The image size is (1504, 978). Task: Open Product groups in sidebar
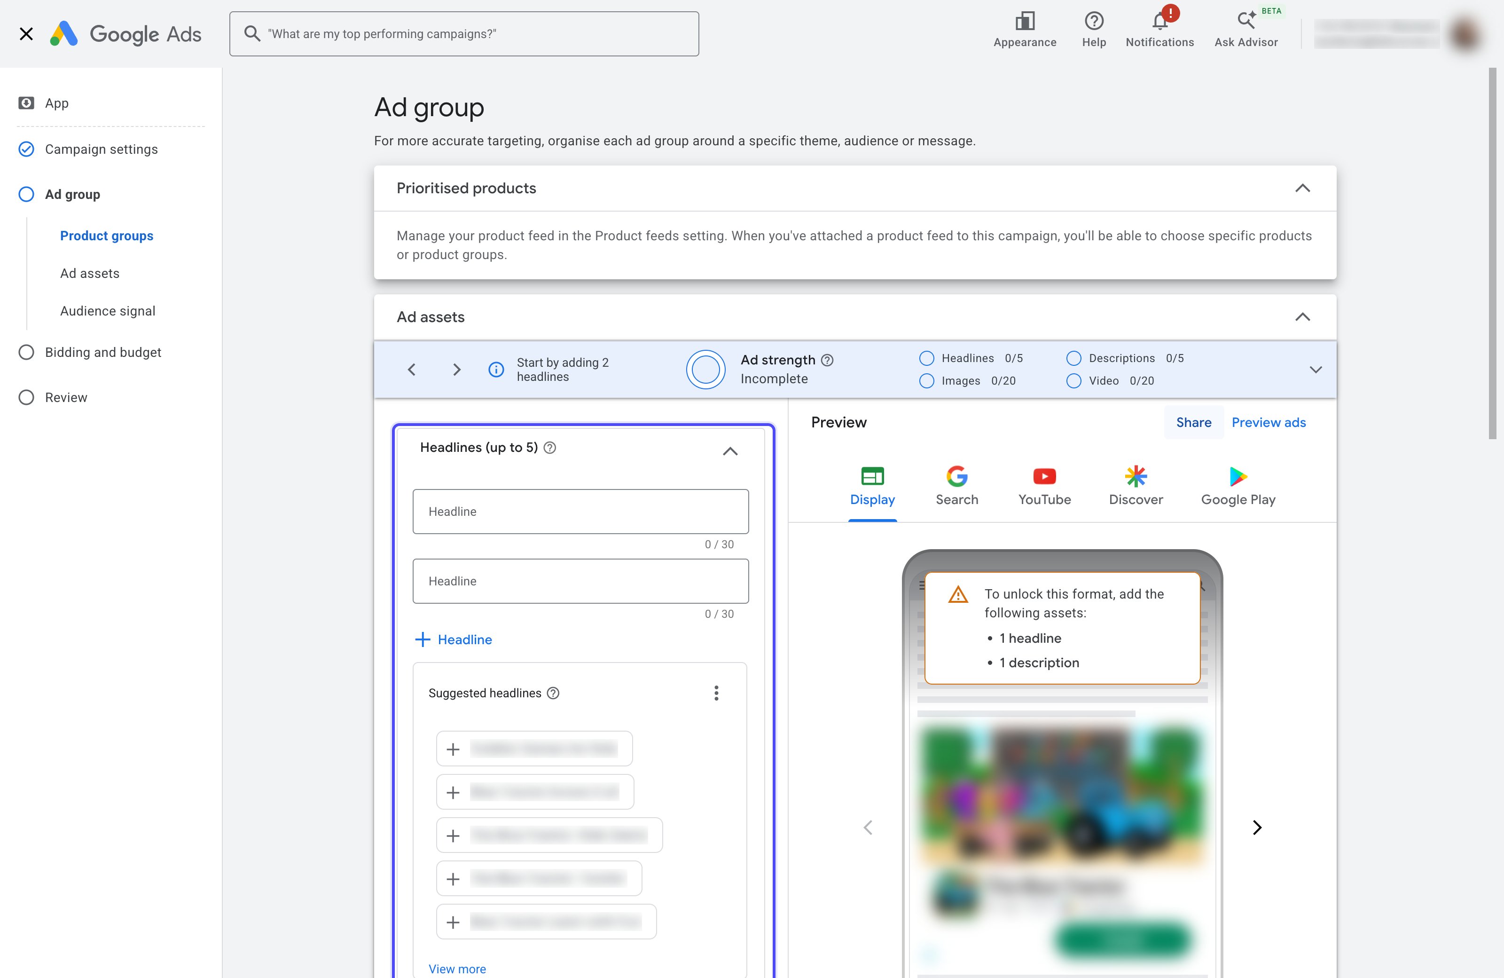tap(107, 236)
